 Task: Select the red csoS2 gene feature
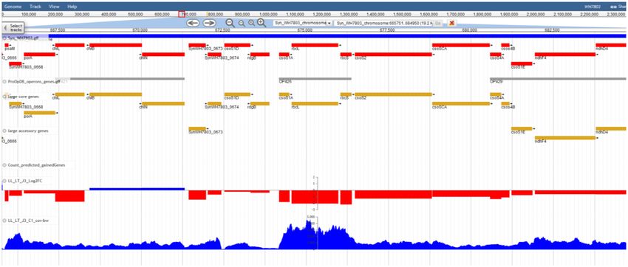pos(393,55)
